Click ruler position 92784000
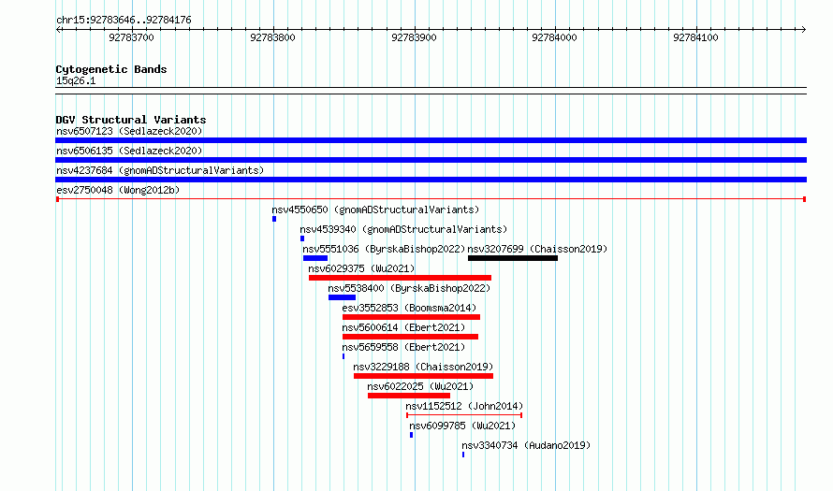 point(555,37)
